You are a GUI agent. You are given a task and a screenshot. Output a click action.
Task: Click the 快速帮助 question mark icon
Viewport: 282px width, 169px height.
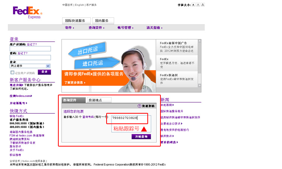[x=140, y=106]
